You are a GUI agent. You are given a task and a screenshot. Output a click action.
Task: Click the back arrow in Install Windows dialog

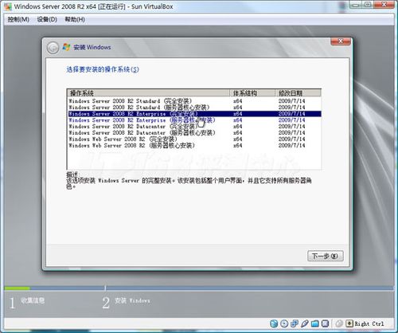click(x=53, y=48)
